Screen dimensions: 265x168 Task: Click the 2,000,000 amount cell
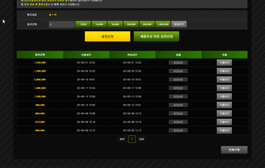(x=40, y=80)
